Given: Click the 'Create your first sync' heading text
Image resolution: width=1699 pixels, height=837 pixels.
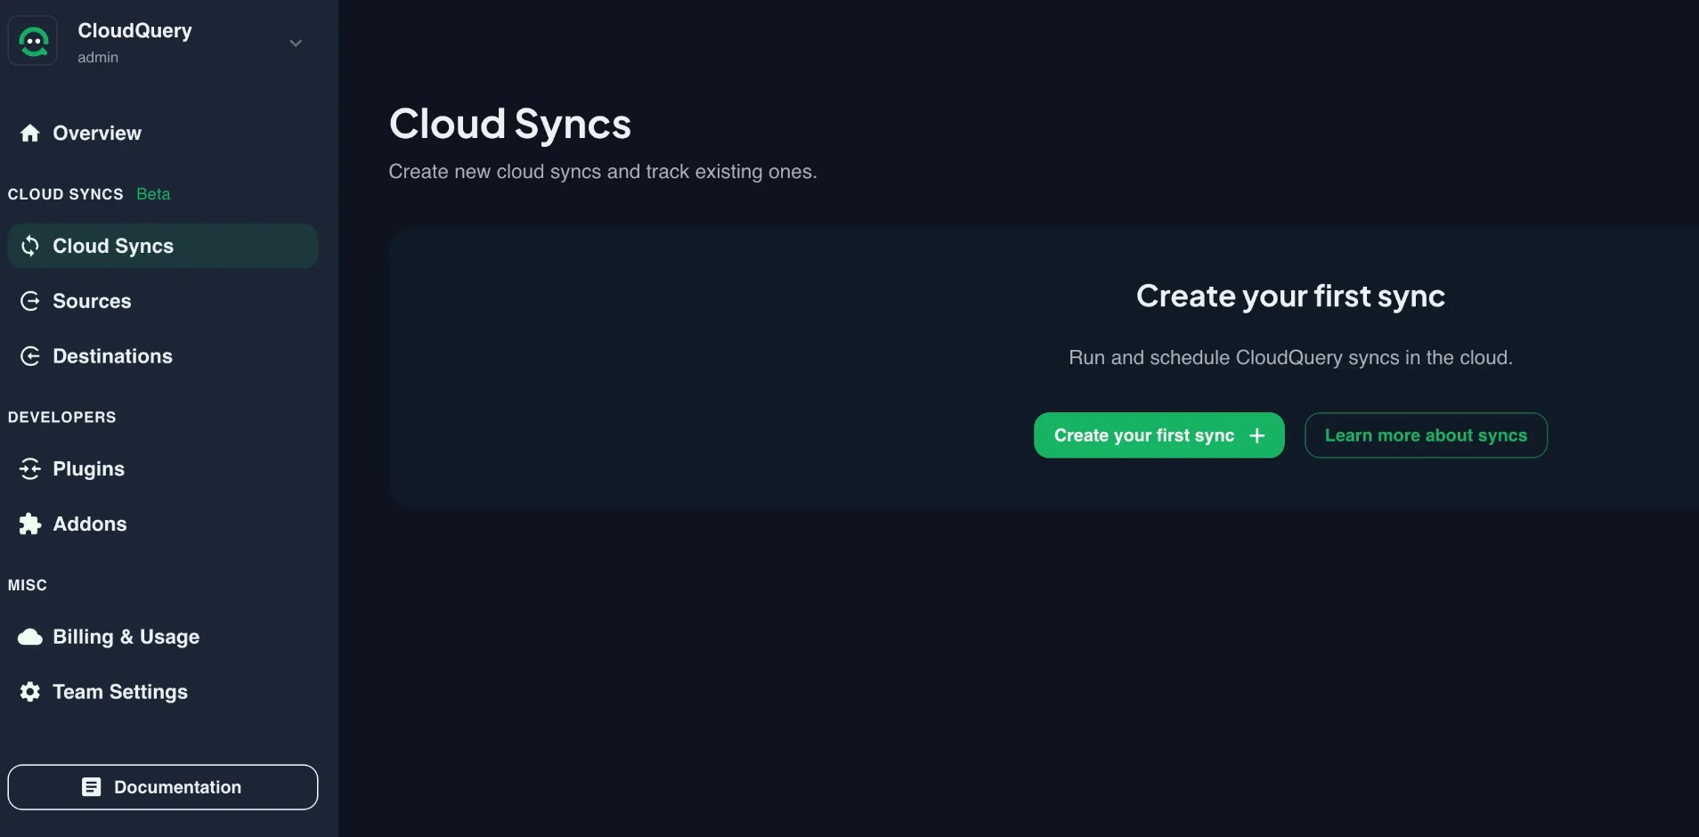Looking at the screenshot, I should pyautogui.click(x=1290, y=296).
